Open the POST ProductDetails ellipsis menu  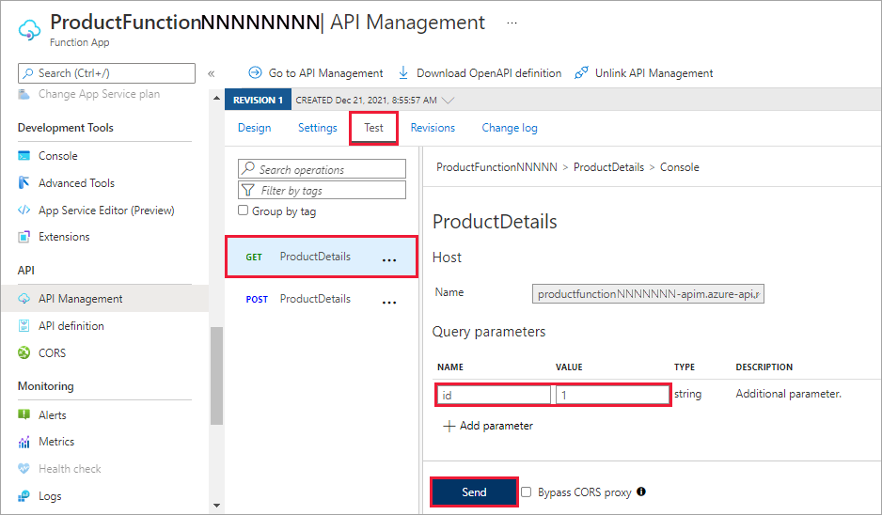(389, 302)
